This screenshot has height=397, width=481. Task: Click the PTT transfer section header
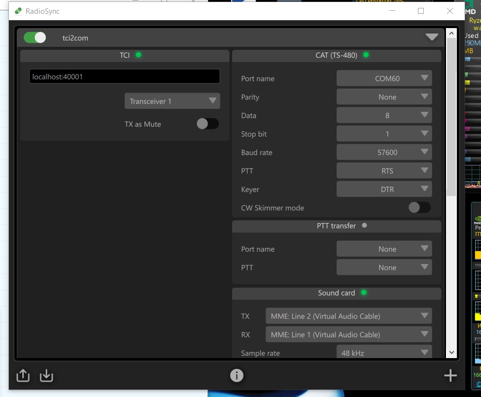pyautogui.click(x=336, y=226)
